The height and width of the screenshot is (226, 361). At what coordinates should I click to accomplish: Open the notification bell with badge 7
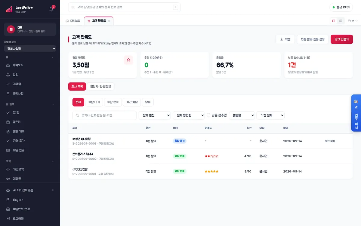51,9
